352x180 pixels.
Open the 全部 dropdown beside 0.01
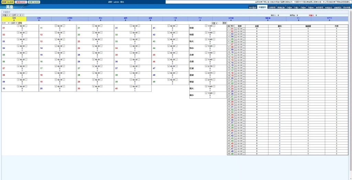[x=14, y=23]
